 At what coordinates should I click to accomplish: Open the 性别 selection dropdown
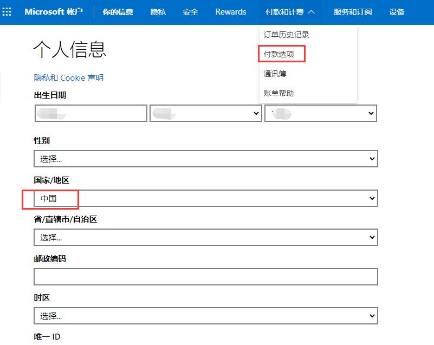pyautogui.click(x=206, y=158)
